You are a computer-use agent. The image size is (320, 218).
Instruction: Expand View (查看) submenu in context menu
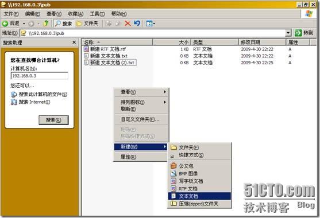[x=141, y=92]
